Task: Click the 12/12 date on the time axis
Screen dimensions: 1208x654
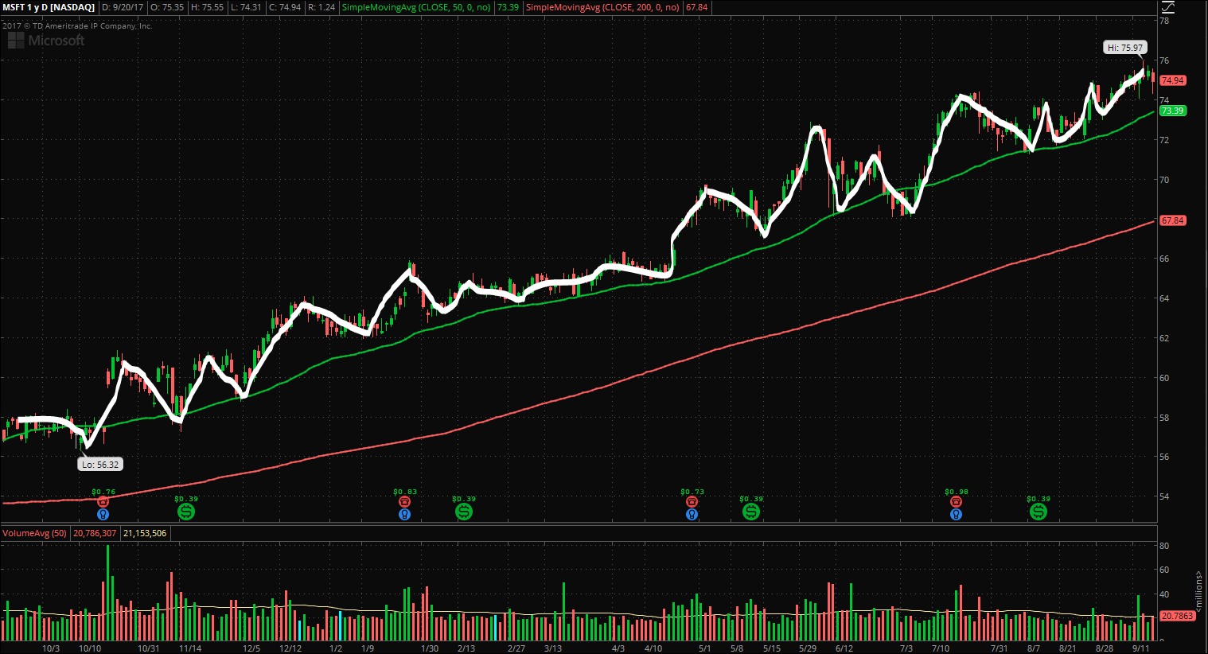Action: tap(290, 648)
